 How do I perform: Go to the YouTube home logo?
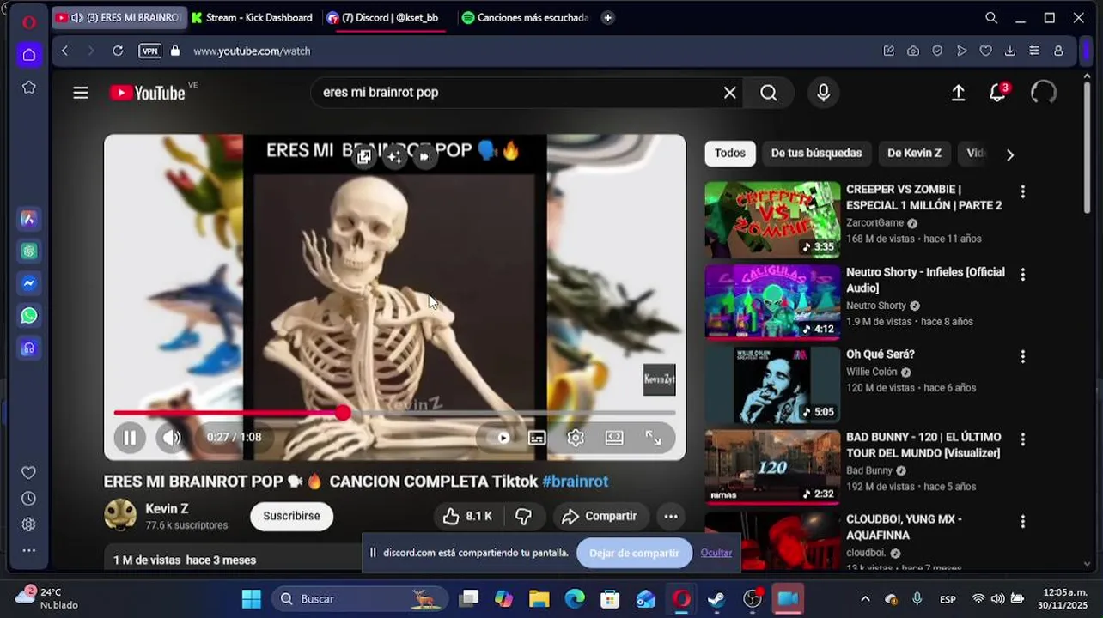148,93
